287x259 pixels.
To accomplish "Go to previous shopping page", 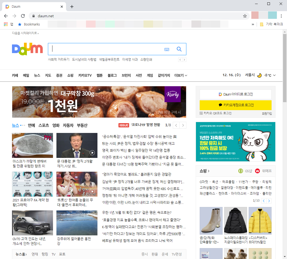I will [x=264, y=201].
